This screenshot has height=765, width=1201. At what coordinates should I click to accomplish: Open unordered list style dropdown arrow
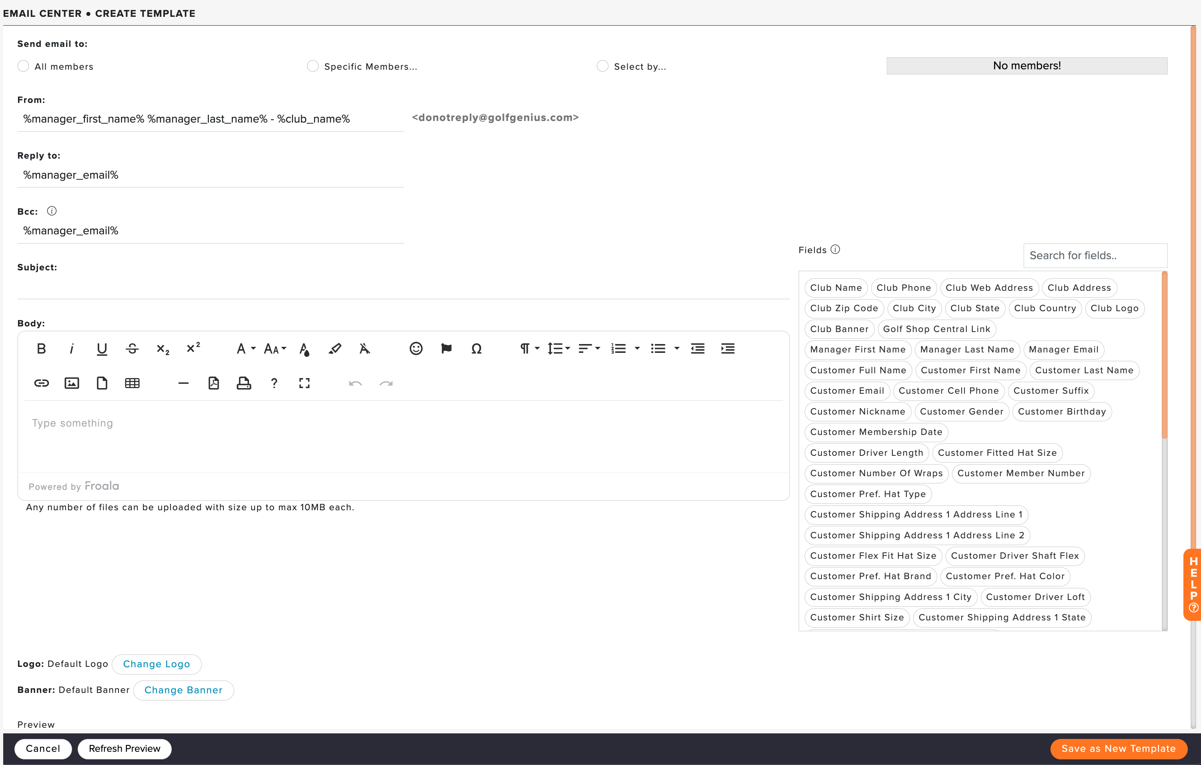coord(677,349)
